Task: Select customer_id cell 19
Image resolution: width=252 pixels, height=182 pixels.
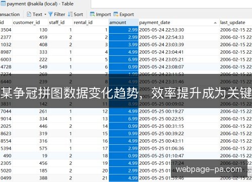Action: (30, 156)
